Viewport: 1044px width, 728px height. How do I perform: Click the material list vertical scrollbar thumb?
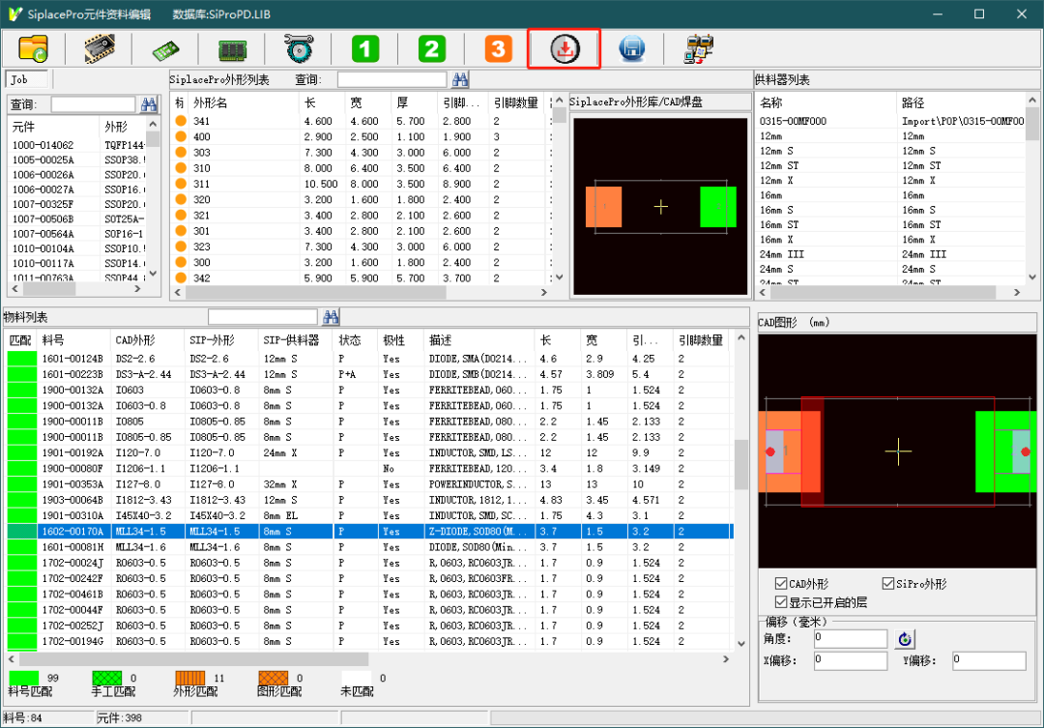(741, 466)
